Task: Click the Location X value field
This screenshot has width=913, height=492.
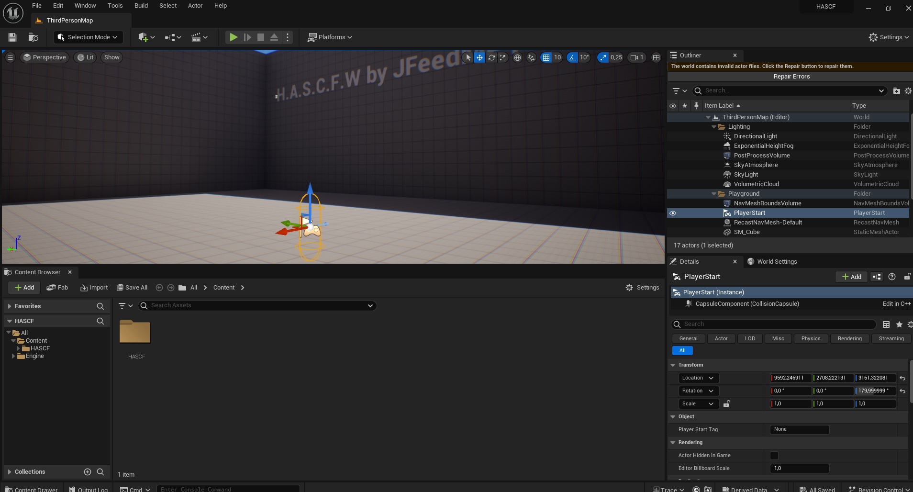Action: tap(791, 378)
